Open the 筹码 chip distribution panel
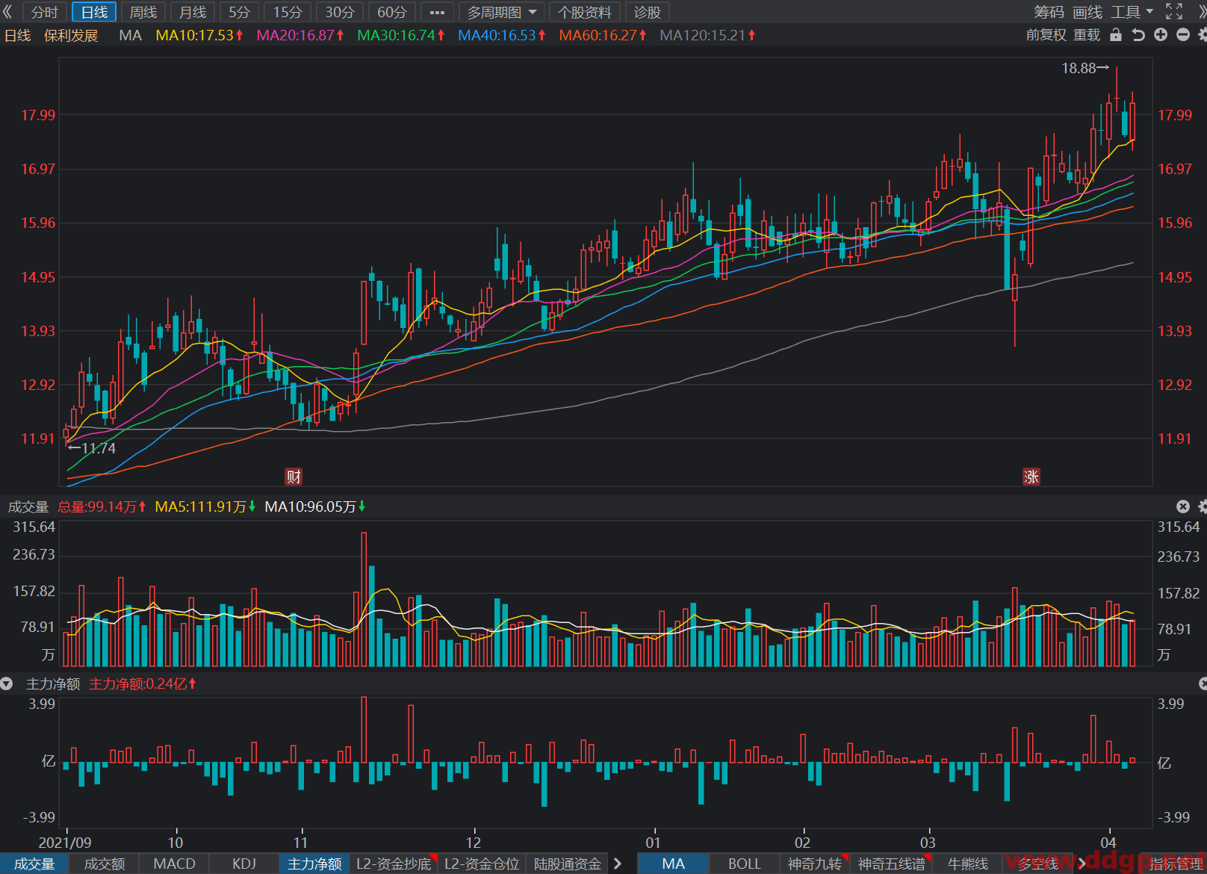Viewport: 1207px width, 874px height. pos(1049,12)
